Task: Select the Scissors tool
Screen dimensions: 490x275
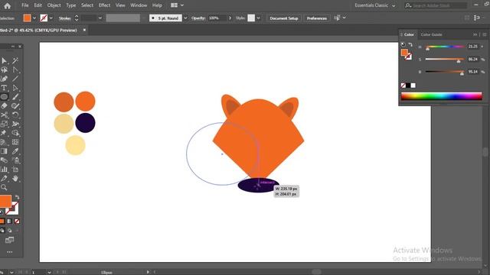Action: tap(4, 115)
